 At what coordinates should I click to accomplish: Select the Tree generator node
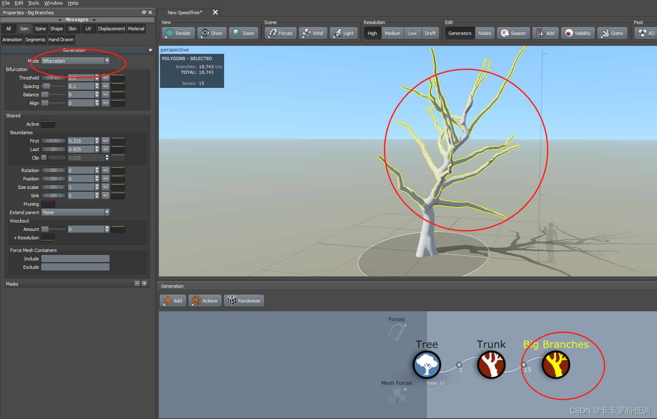click(427, 365)
